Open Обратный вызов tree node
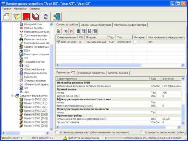This screenshot has height=141, width=188. (x=34, y=69)
